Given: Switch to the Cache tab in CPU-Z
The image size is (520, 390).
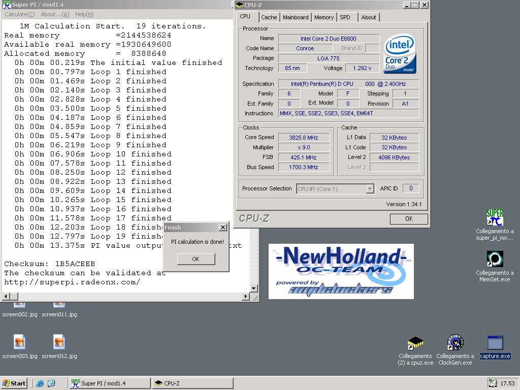Looking at the screenshot, I should [269, 17].
